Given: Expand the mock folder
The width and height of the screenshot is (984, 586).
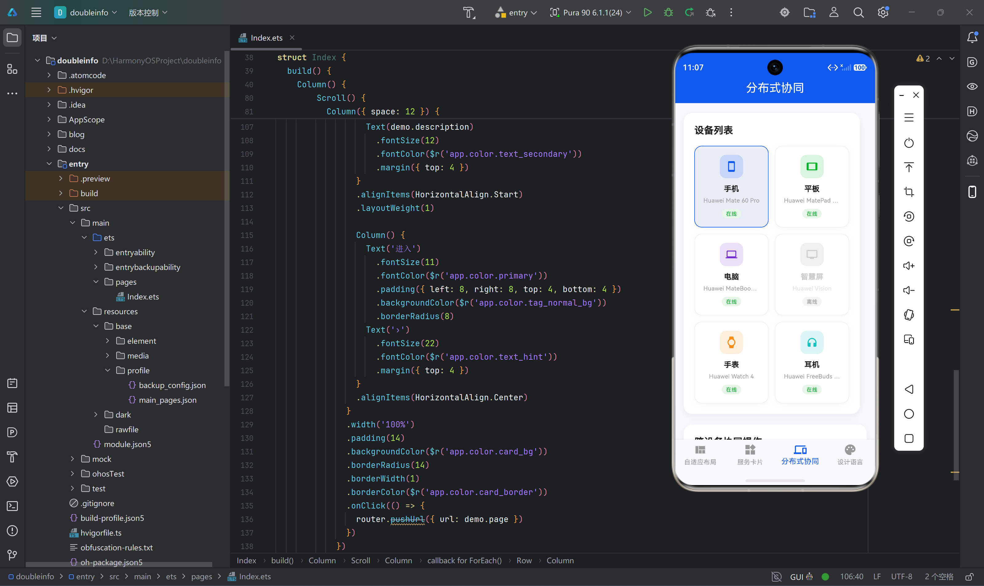Looking at the screenshot, I should 72,459.
